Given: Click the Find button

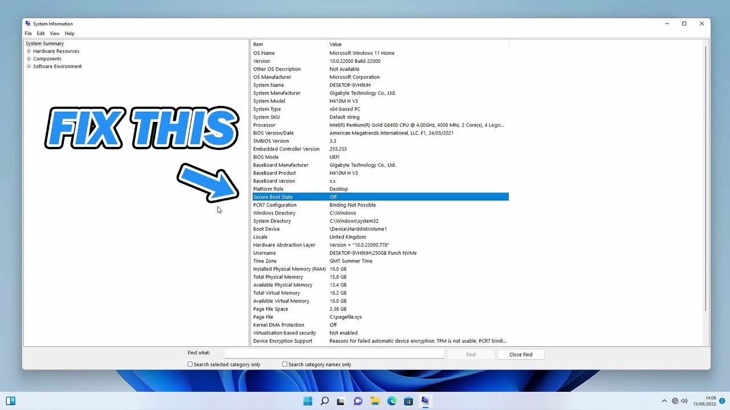Looking at the screenshot, I should [471, 354].
